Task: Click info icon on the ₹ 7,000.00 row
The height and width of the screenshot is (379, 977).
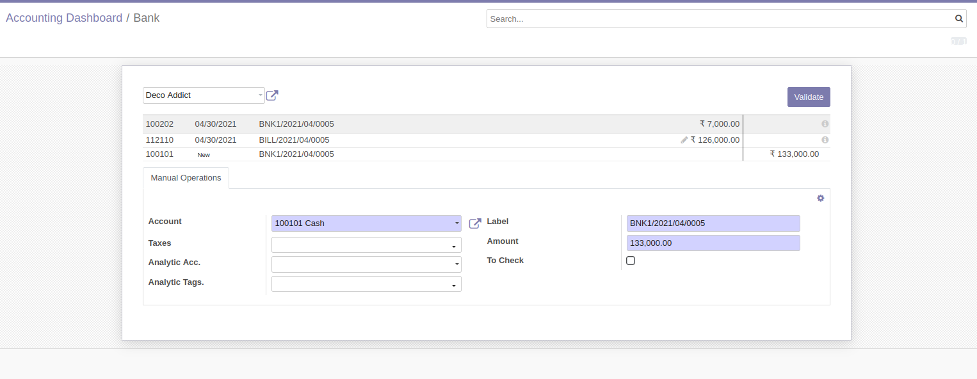Action: [x=825, y=124]
